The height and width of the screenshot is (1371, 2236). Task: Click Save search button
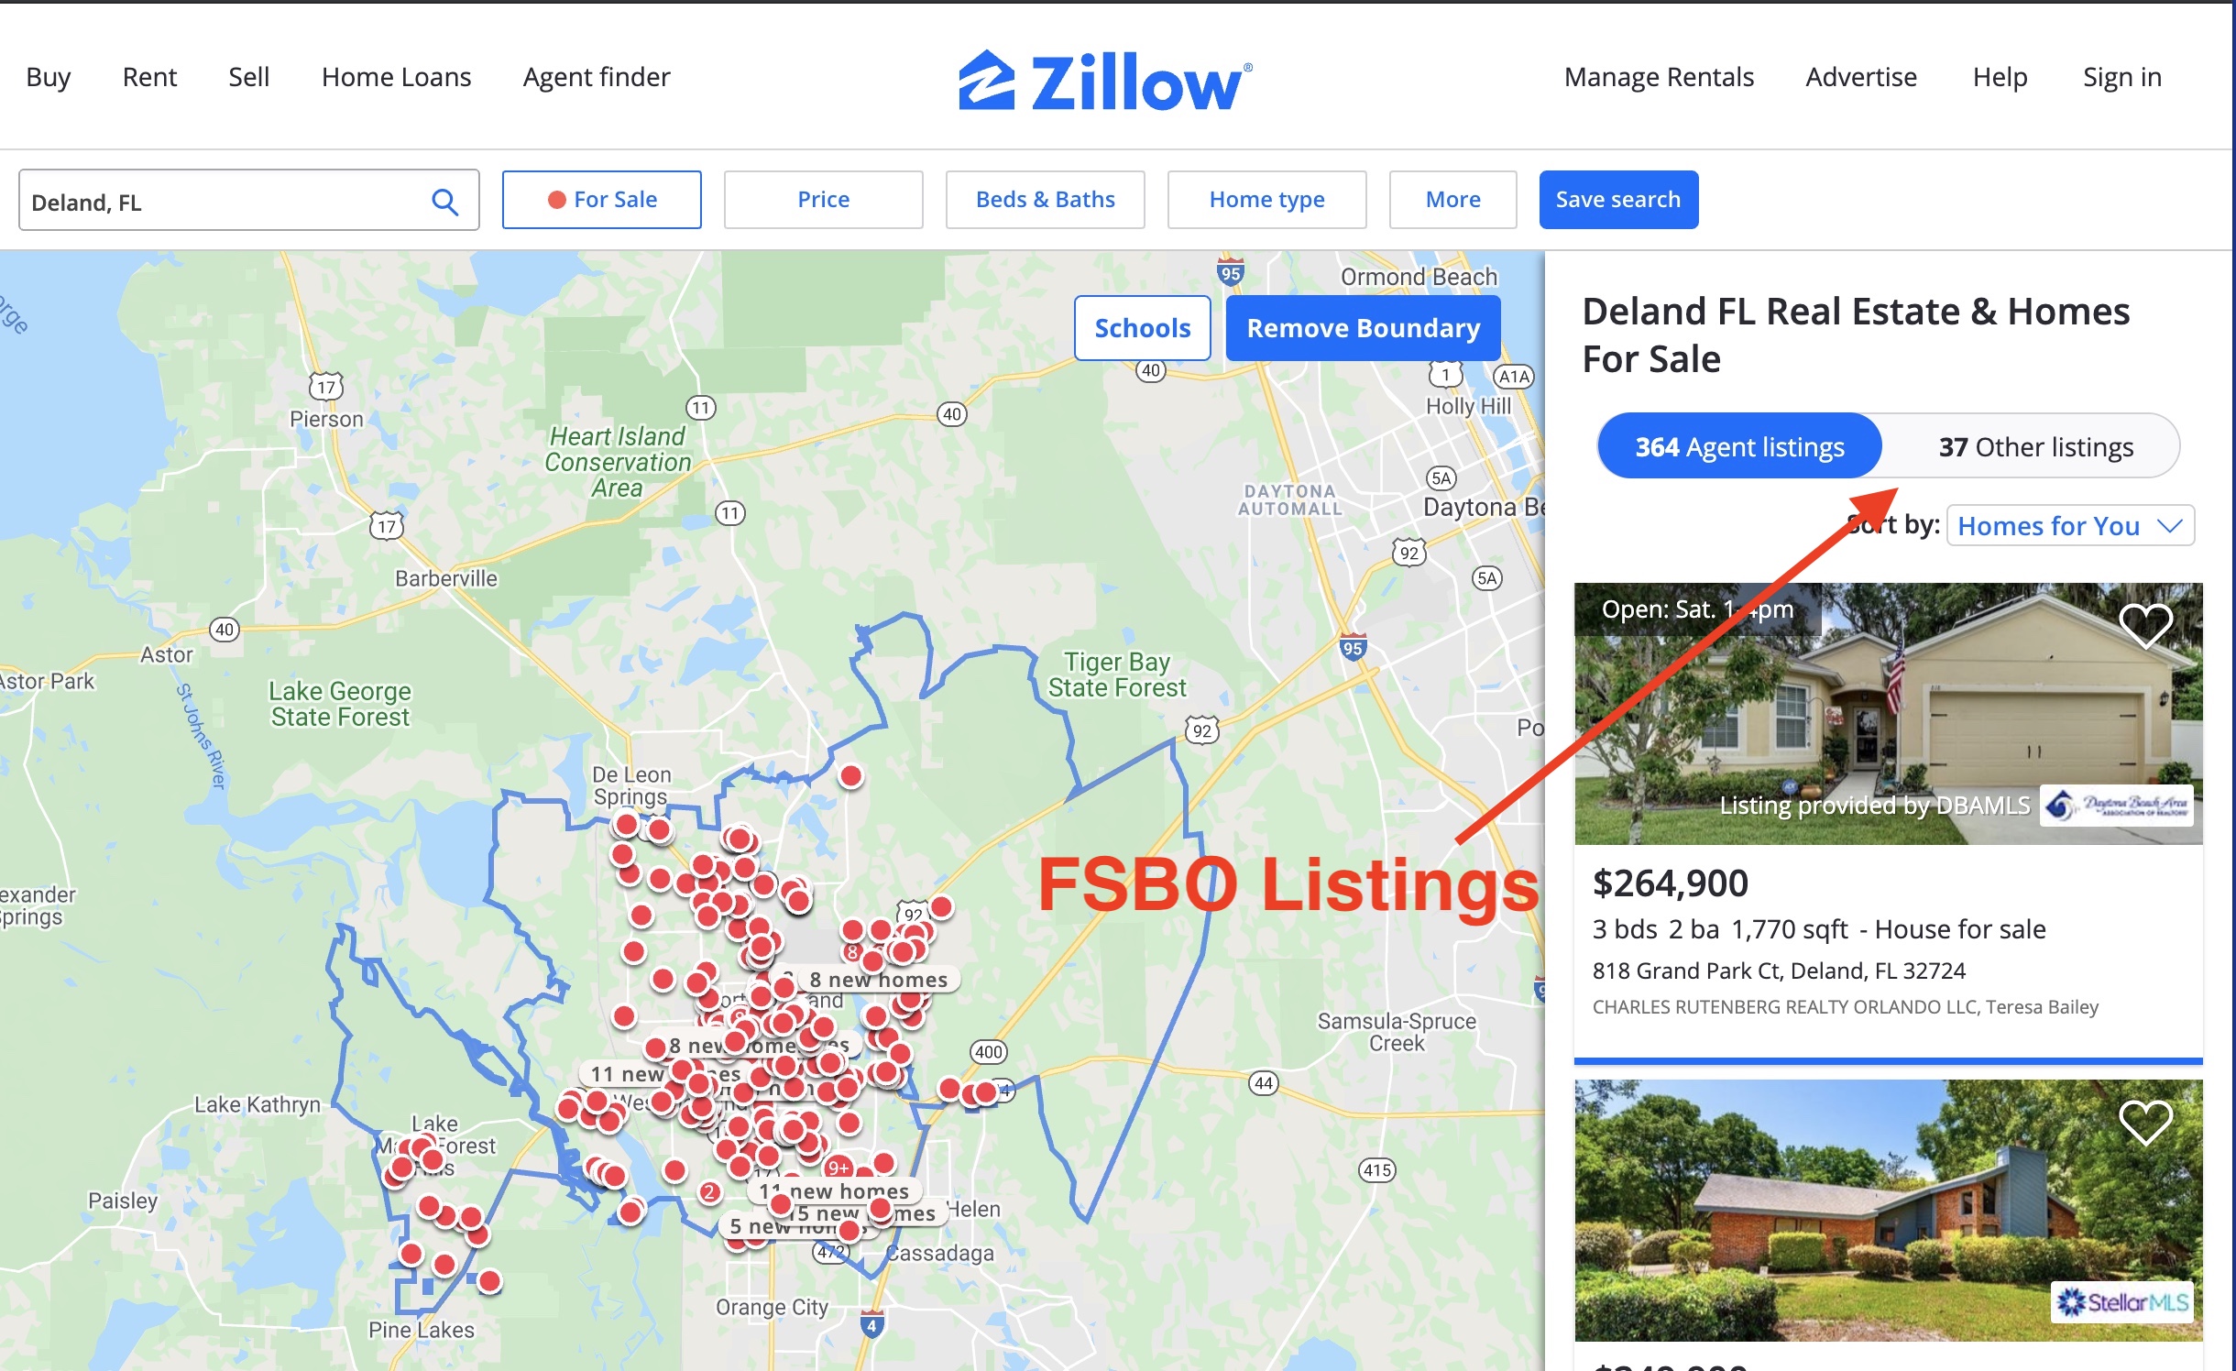pos(1617,198)
